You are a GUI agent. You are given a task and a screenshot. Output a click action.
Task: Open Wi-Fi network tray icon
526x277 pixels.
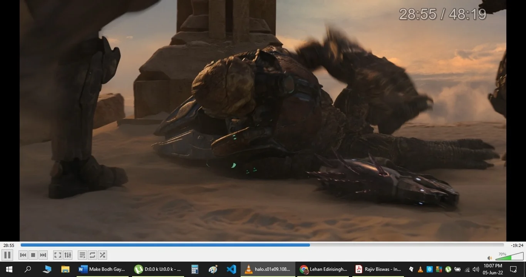[467, 269]
